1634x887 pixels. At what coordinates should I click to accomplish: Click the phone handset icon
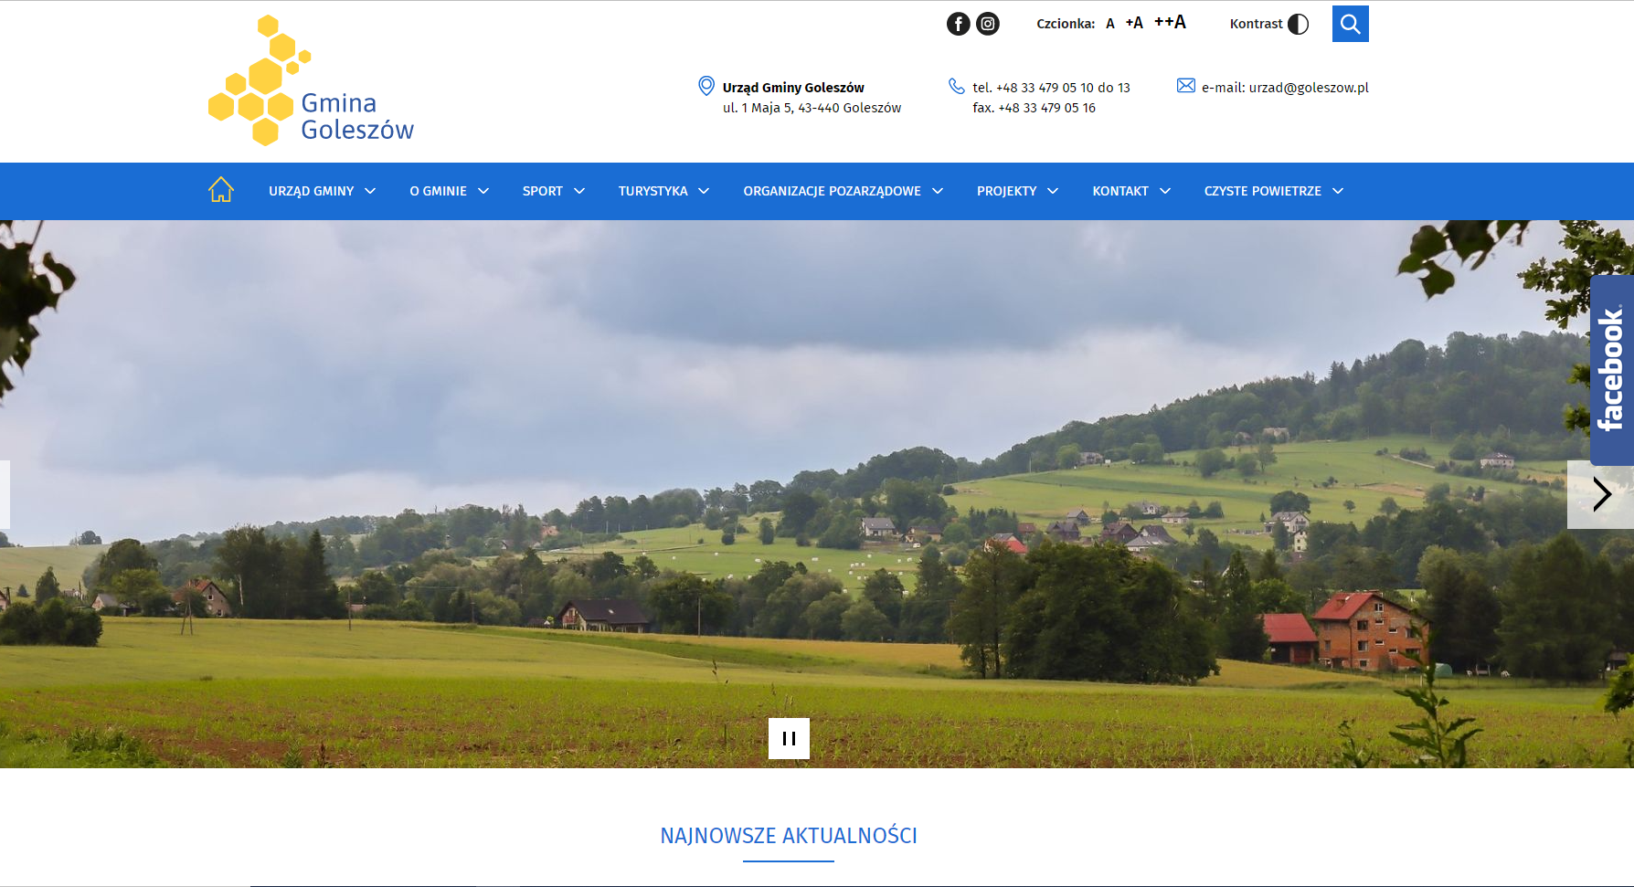[x=957, y=86]
